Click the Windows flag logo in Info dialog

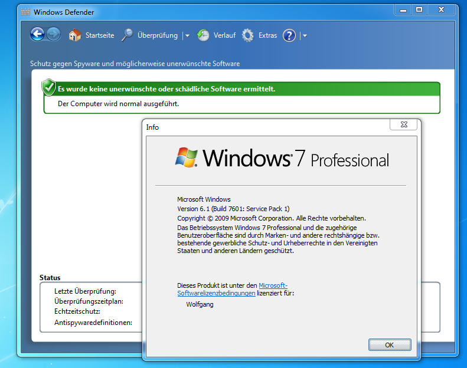187,157
